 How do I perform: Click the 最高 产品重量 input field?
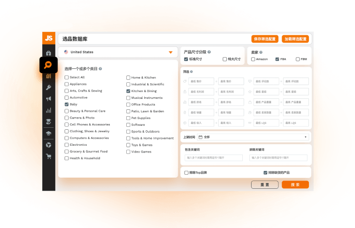tap(296, 102)
